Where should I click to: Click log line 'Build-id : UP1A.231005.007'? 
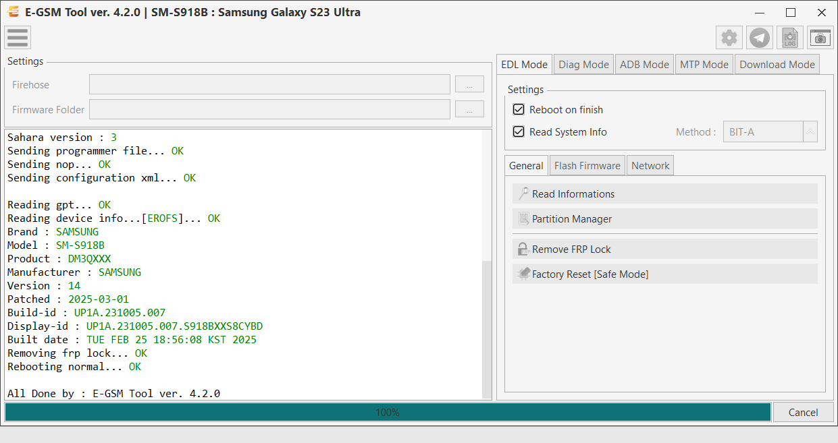[x=86, y=312]
